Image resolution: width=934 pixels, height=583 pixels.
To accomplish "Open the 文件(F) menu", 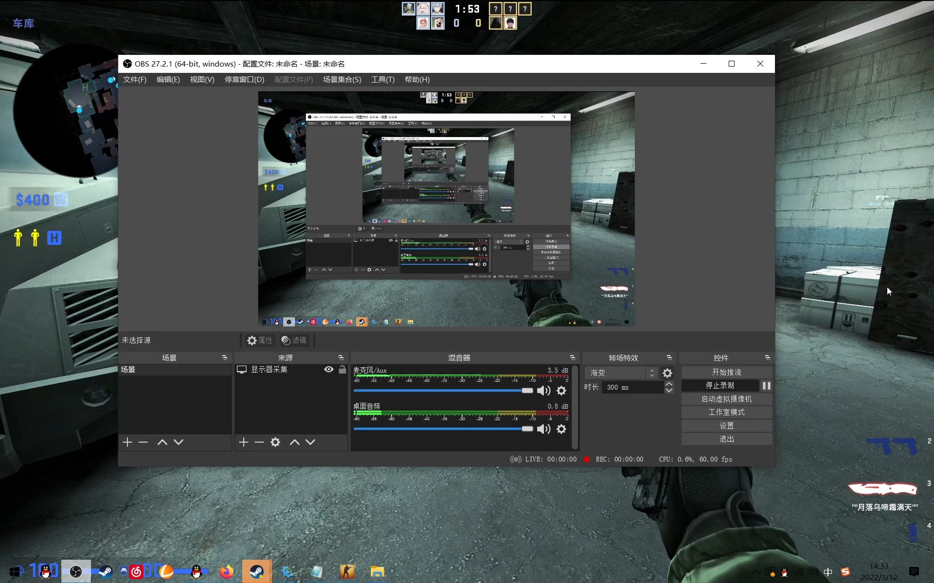I will (135, 80).
